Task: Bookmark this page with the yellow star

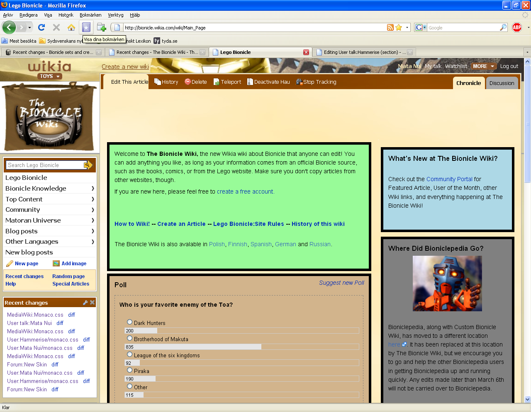Action: (x=399, y=27)
